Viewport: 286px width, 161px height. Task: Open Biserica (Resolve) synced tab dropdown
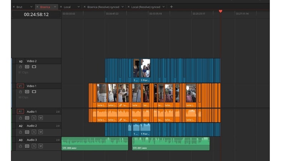click(x=123, y=7)
